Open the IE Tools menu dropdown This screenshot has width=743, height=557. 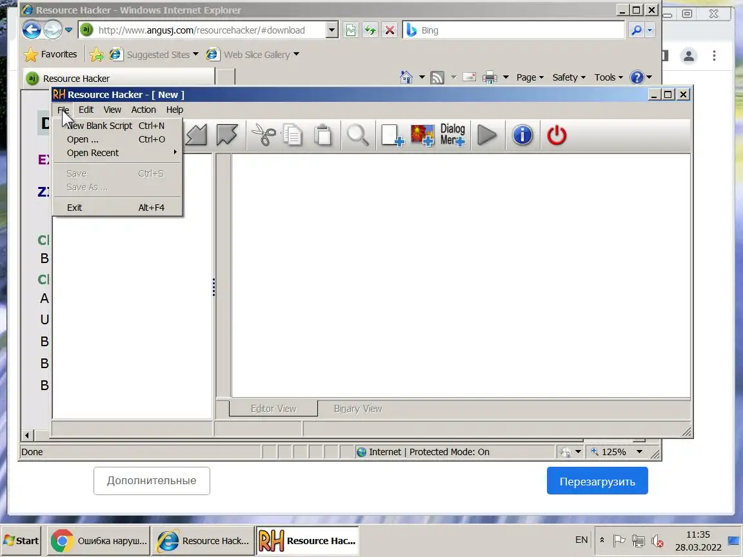609,77
